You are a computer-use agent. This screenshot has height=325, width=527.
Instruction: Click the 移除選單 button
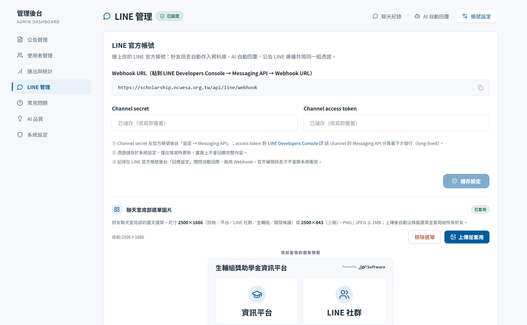point(425,237)
